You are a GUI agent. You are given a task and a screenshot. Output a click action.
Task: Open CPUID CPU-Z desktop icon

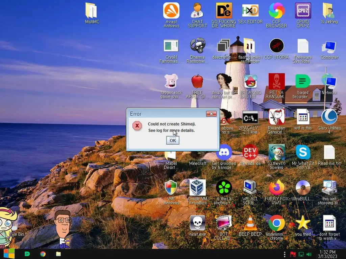pos(303,10)
